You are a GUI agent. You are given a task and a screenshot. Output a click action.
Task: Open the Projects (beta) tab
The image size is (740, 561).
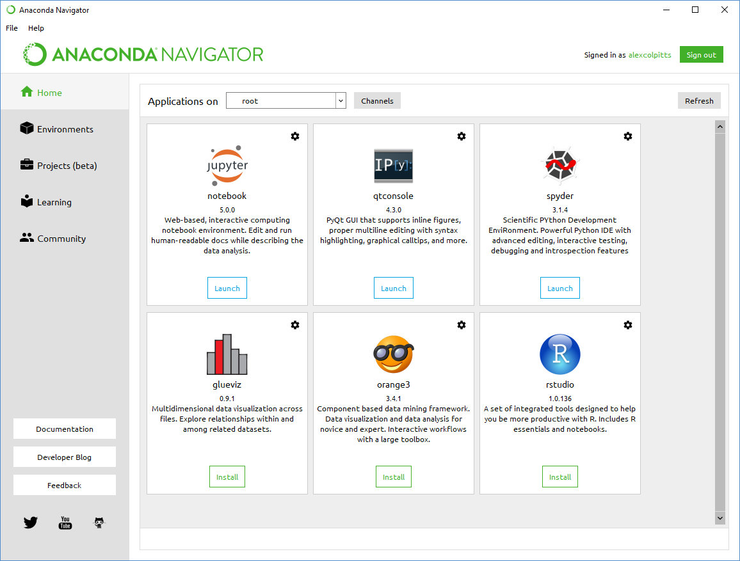pyautogui.click(x=65, y=166)
